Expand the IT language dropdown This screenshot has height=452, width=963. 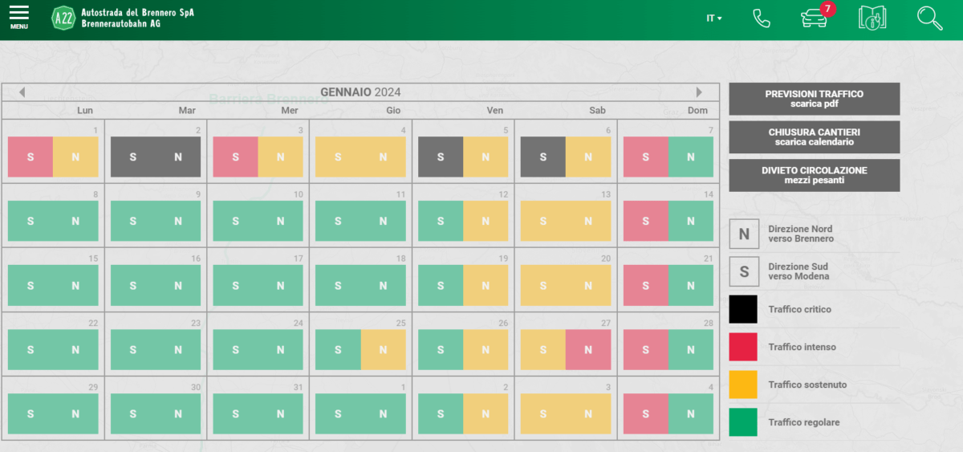pyautogui.click(x=713, y=18)
